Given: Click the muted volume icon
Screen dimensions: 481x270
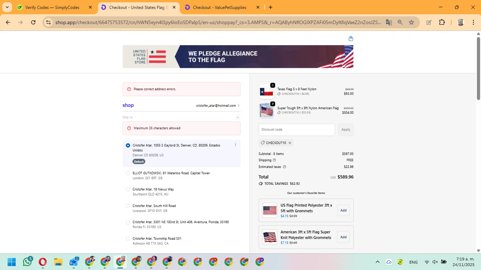Looking at the screenshot, I should (435, 262).
